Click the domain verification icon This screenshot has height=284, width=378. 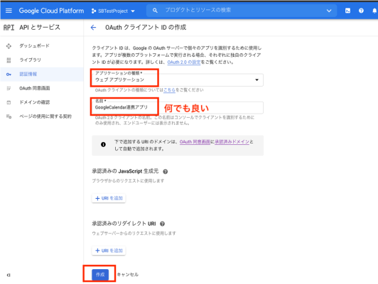(x=9, y=102)
